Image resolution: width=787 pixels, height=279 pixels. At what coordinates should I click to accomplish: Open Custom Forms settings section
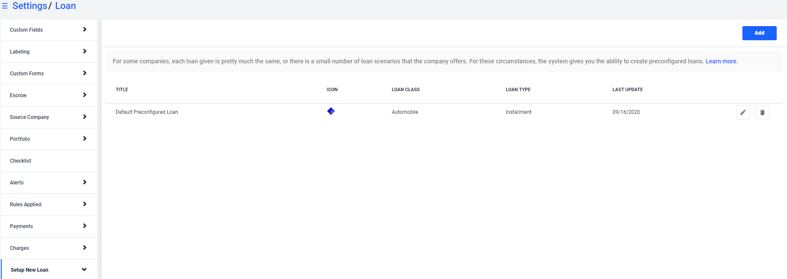point(49,74)
